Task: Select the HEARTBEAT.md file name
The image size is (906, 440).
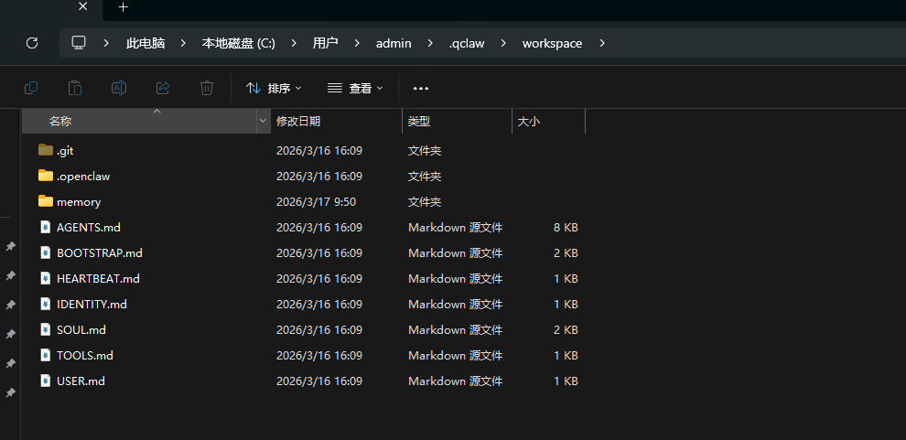Action: click(98, 278)
